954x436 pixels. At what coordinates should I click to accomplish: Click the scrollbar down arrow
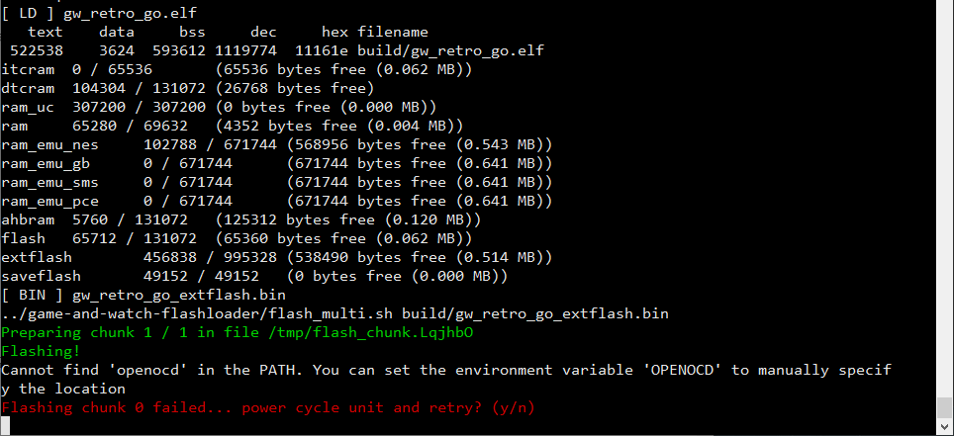(x=944, y=426)
